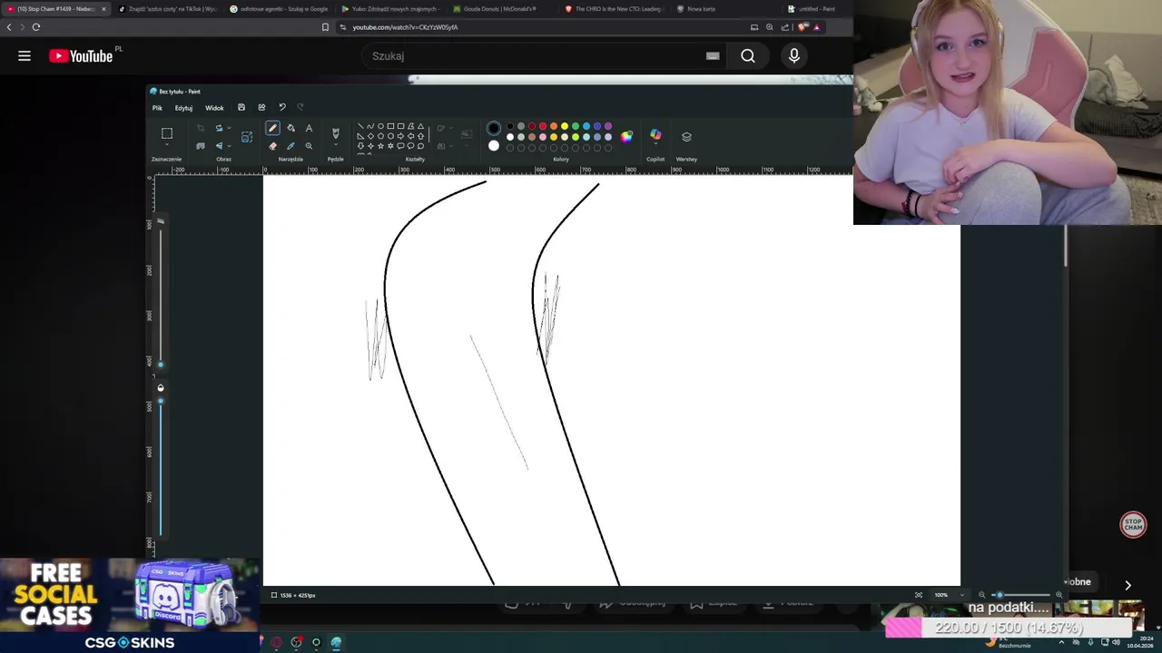Click the browser back arrow
1162x653 pixels.
10,27
